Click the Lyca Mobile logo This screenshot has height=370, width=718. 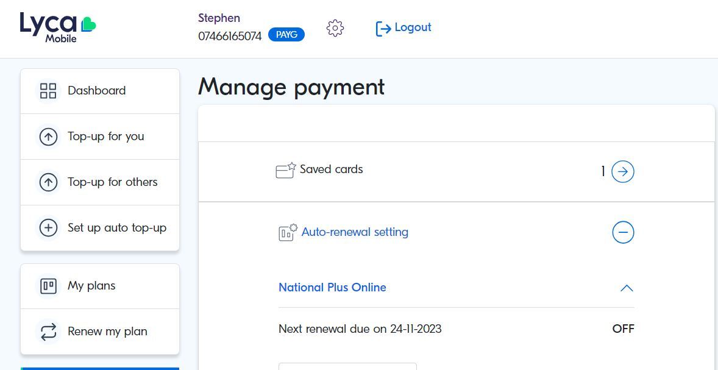coord(58,28)
